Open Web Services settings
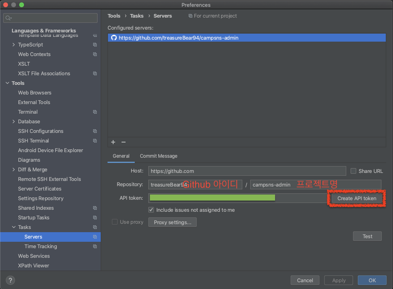393x289 pixels. click(34, 256)
